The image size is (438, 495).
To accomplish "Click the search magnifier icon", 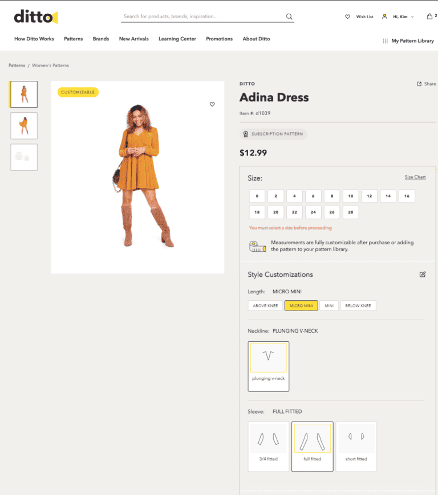I will tap(289, 17).
